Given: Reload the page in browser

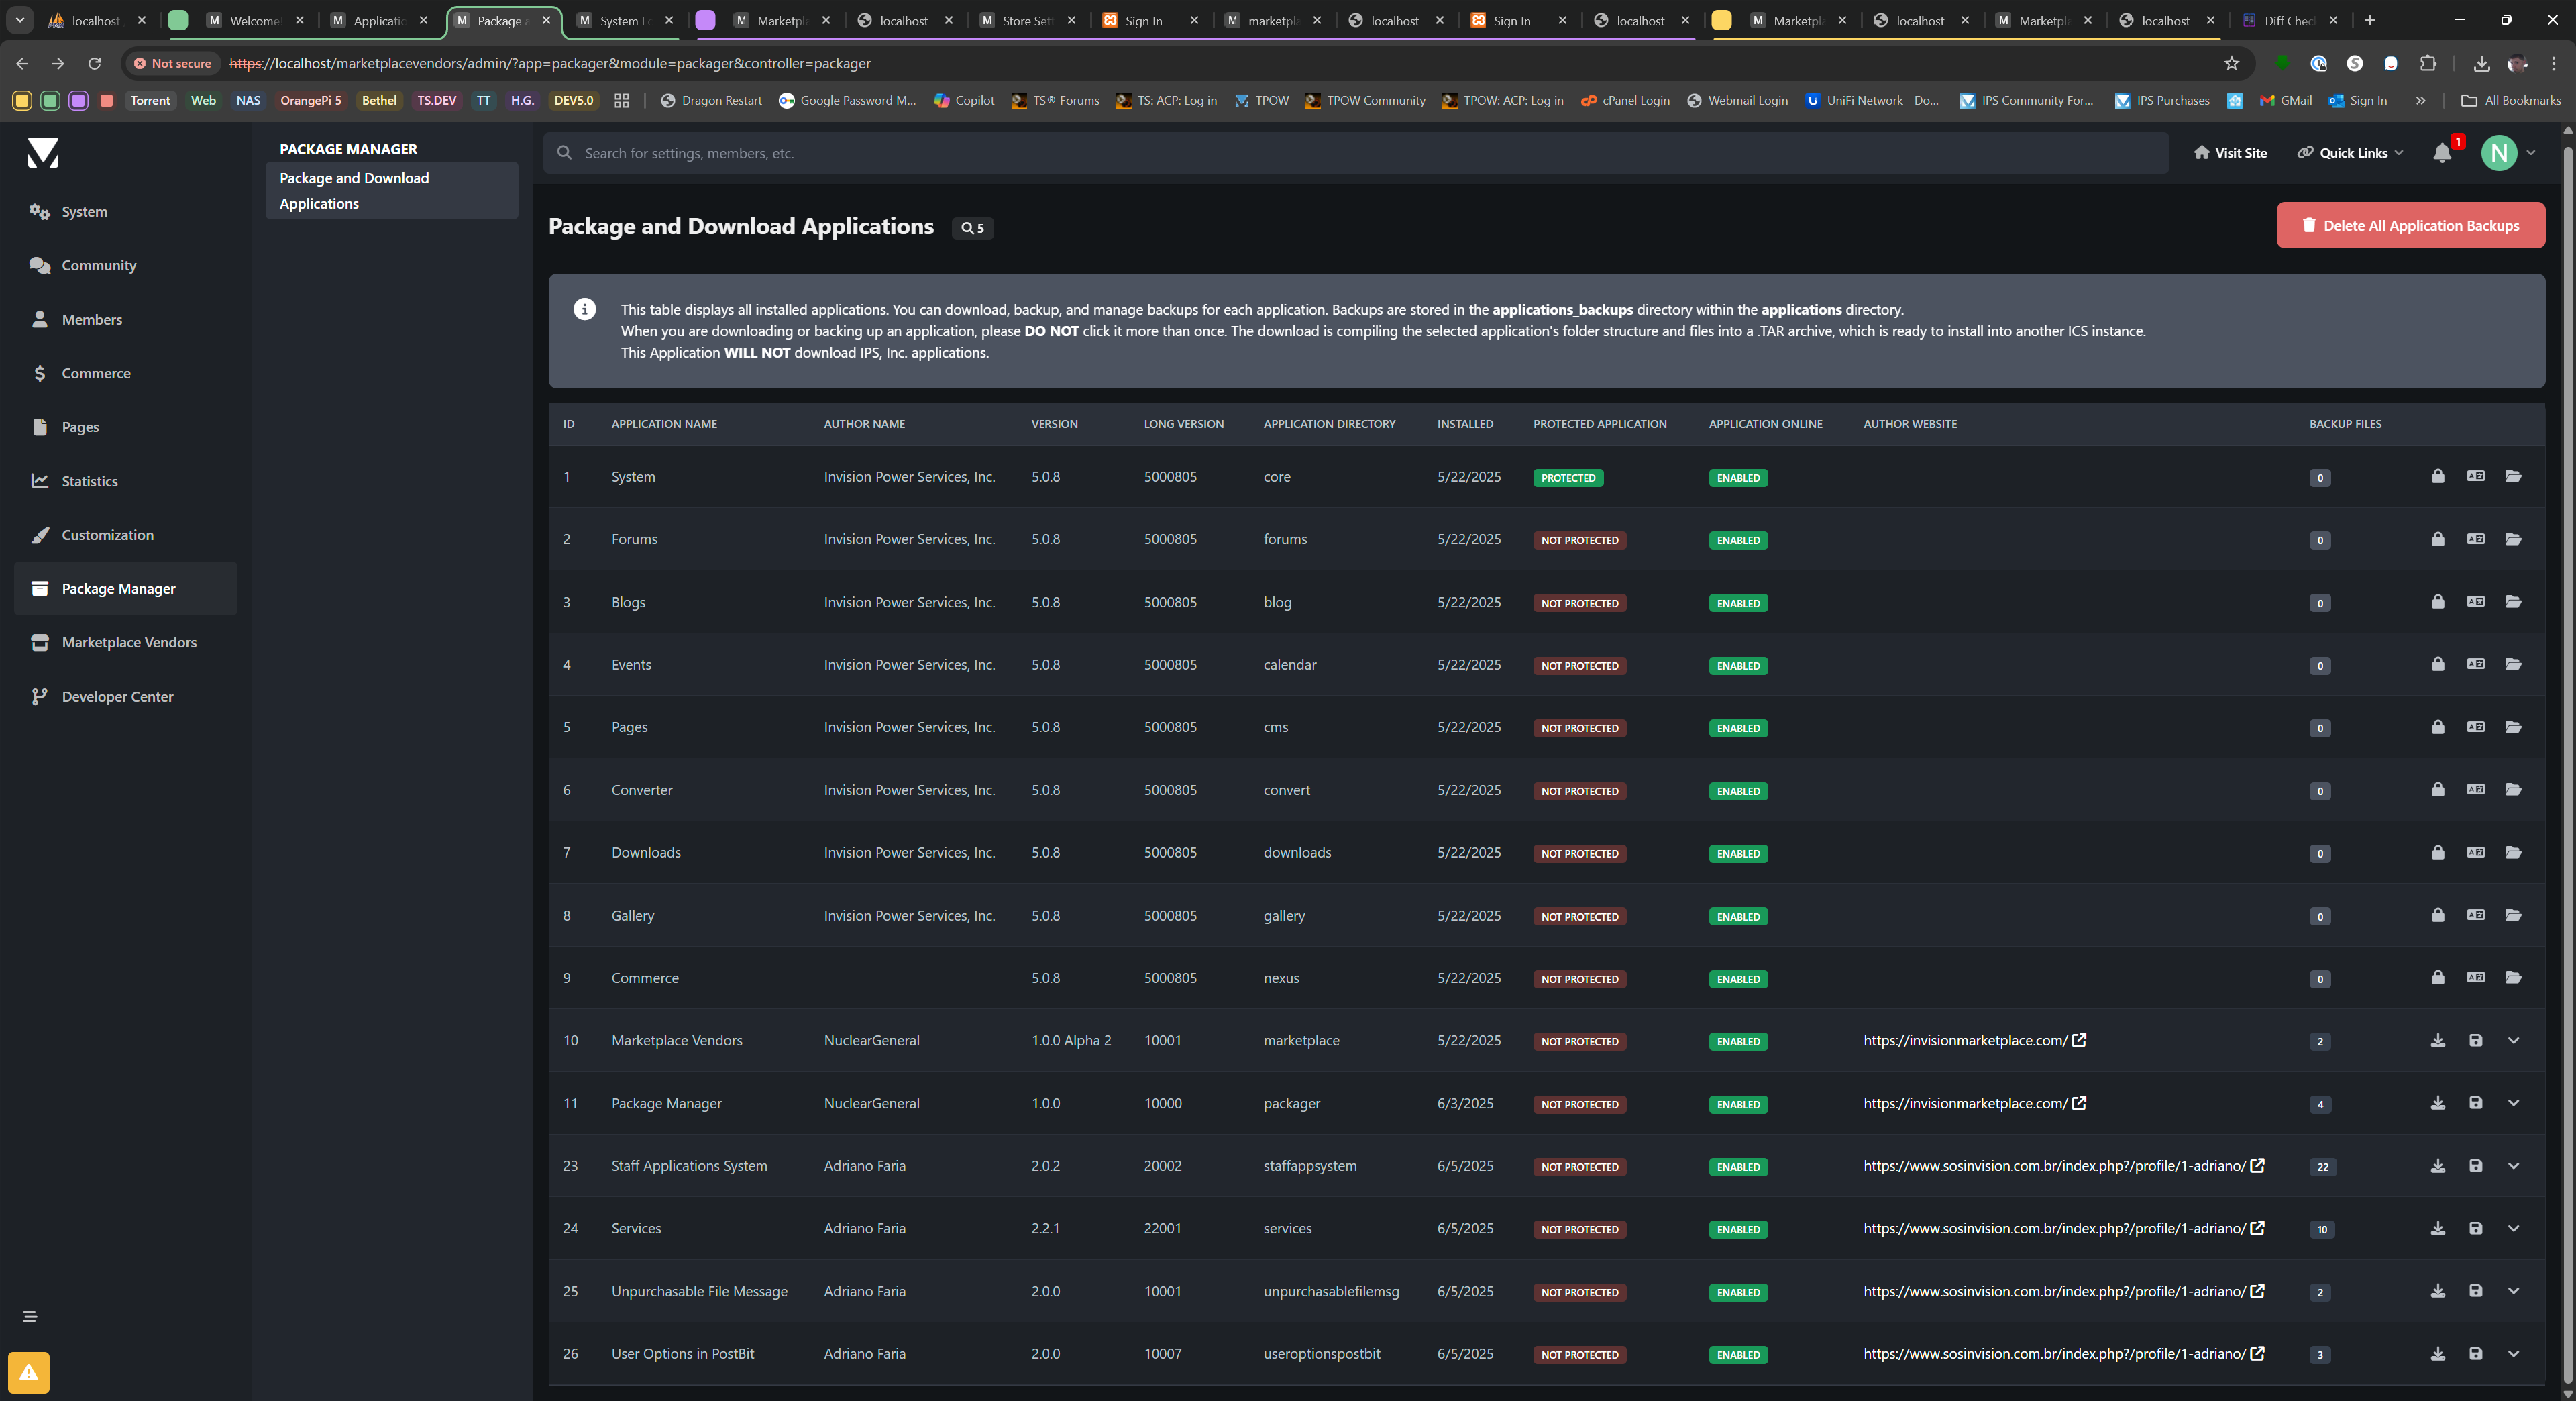Looking at the screenshot, I should pyautogui.click(x=94, y=63).
